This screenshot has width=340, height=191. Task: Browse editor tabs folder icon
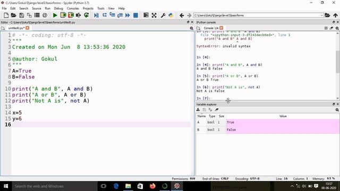point(3,28)
